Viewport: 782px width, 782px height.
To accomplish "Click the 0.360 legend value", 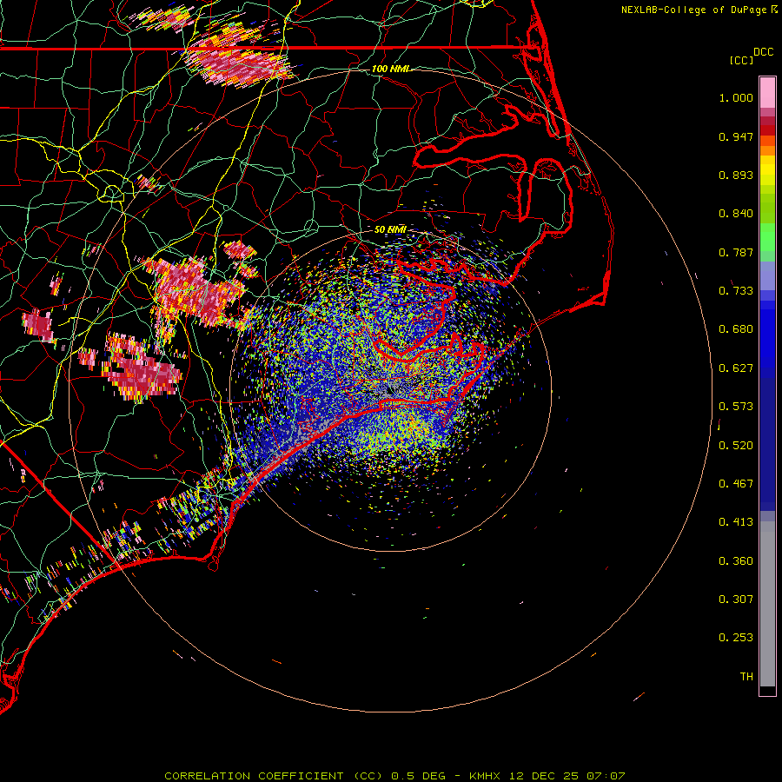I will pos(736,561).
